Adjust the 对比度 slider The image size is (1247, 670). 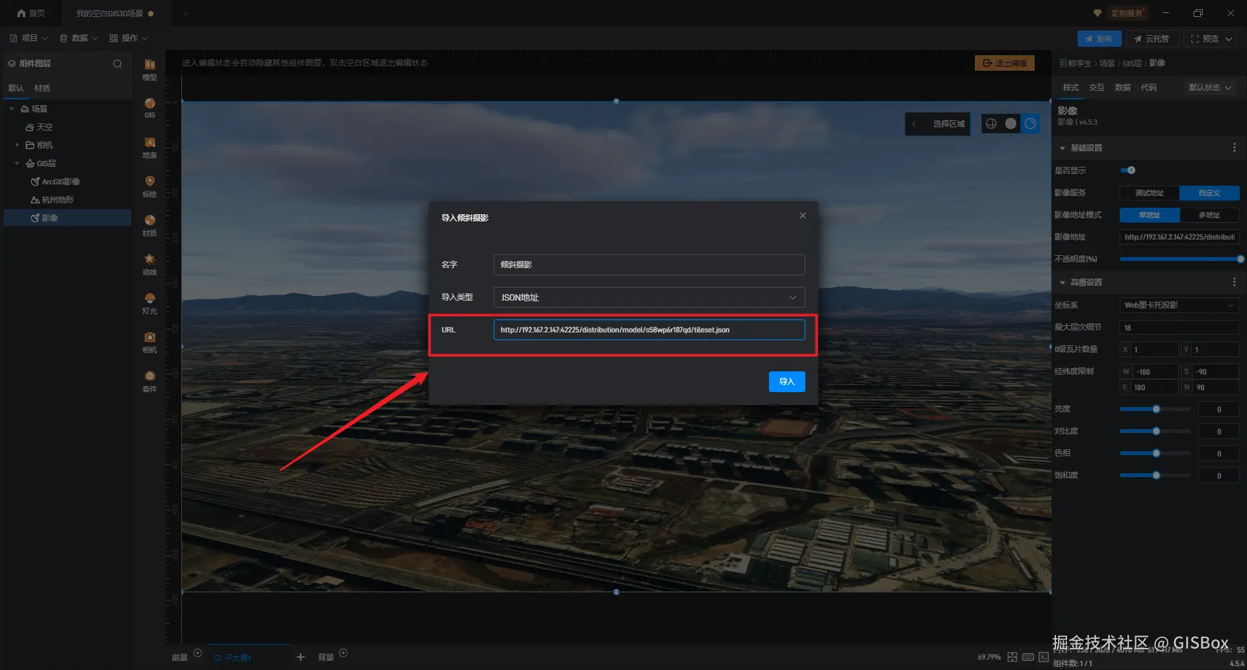click(1155, 431)
